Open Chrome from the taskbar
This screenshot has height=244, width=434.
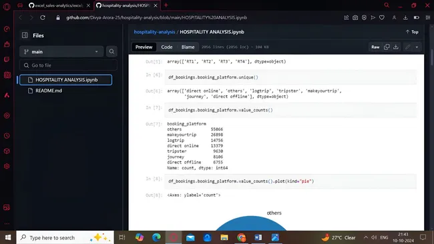(x=241, y=237)
